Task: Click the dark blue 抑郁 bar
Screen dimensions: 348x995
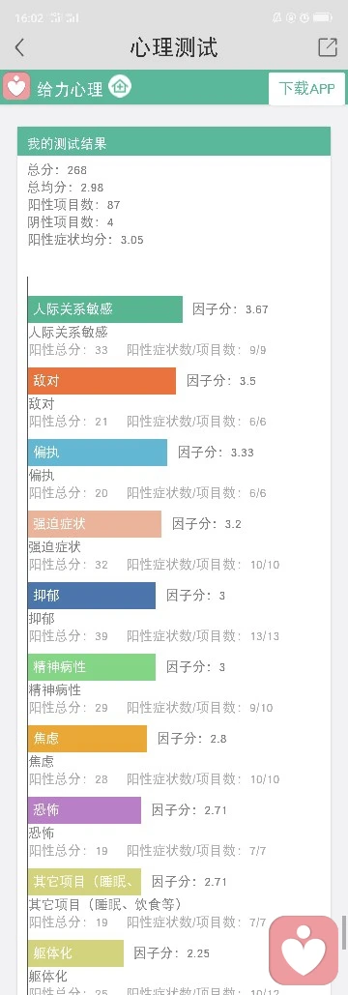Action: click(x=92, y=596)
